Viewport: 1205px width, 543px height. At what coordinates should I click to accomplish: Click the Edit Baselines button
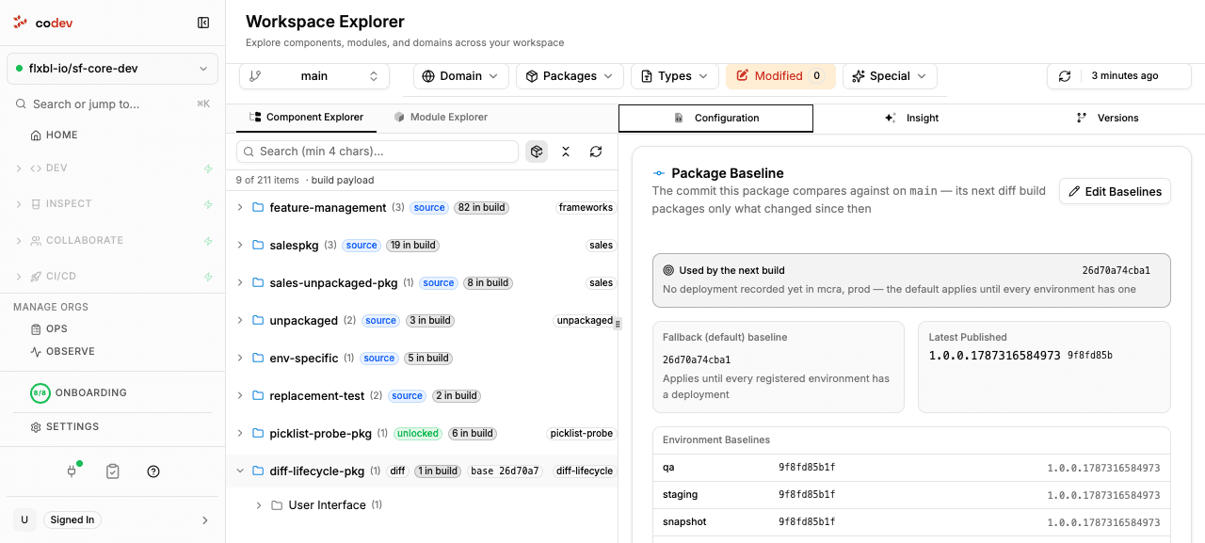[1115, 191]
